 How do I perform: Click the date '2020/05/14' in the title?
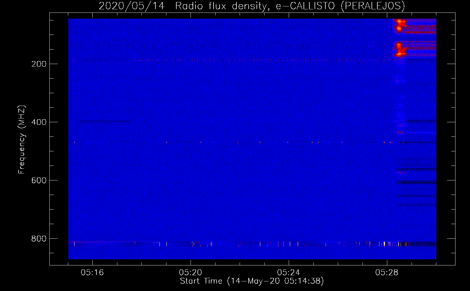132,6
